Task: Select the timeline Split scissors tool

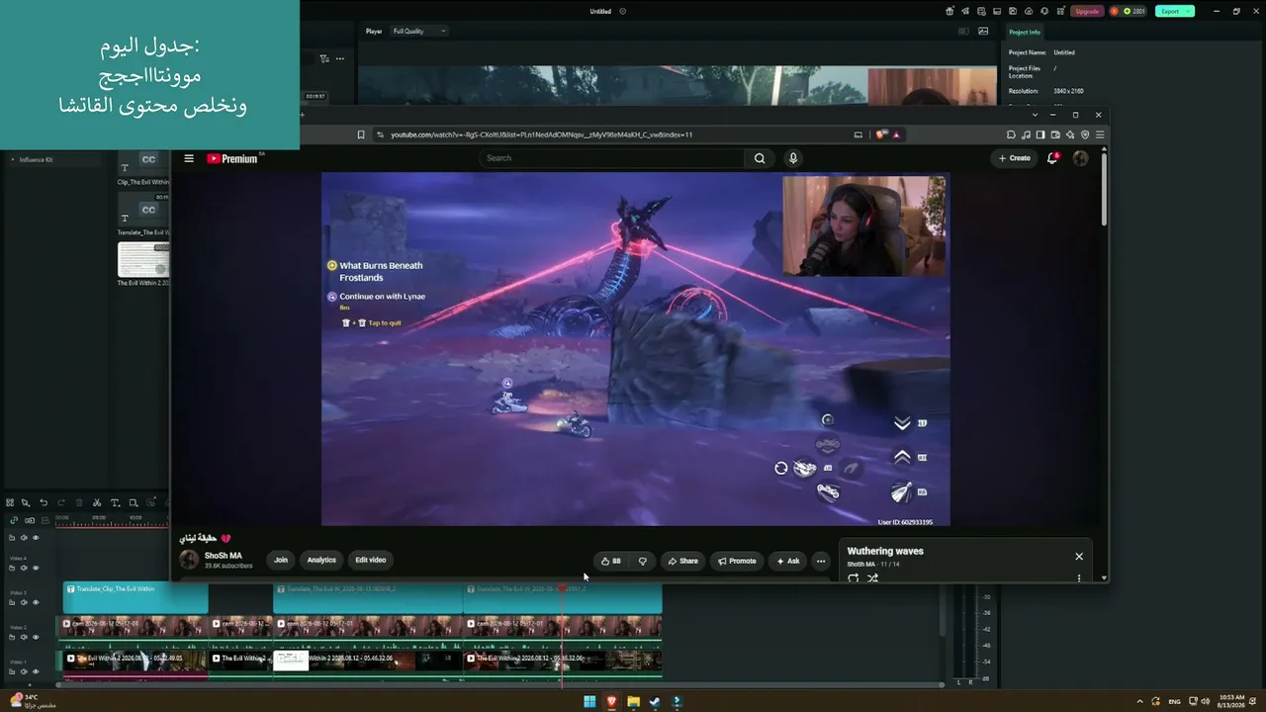Action: click(x=97, y=502)
